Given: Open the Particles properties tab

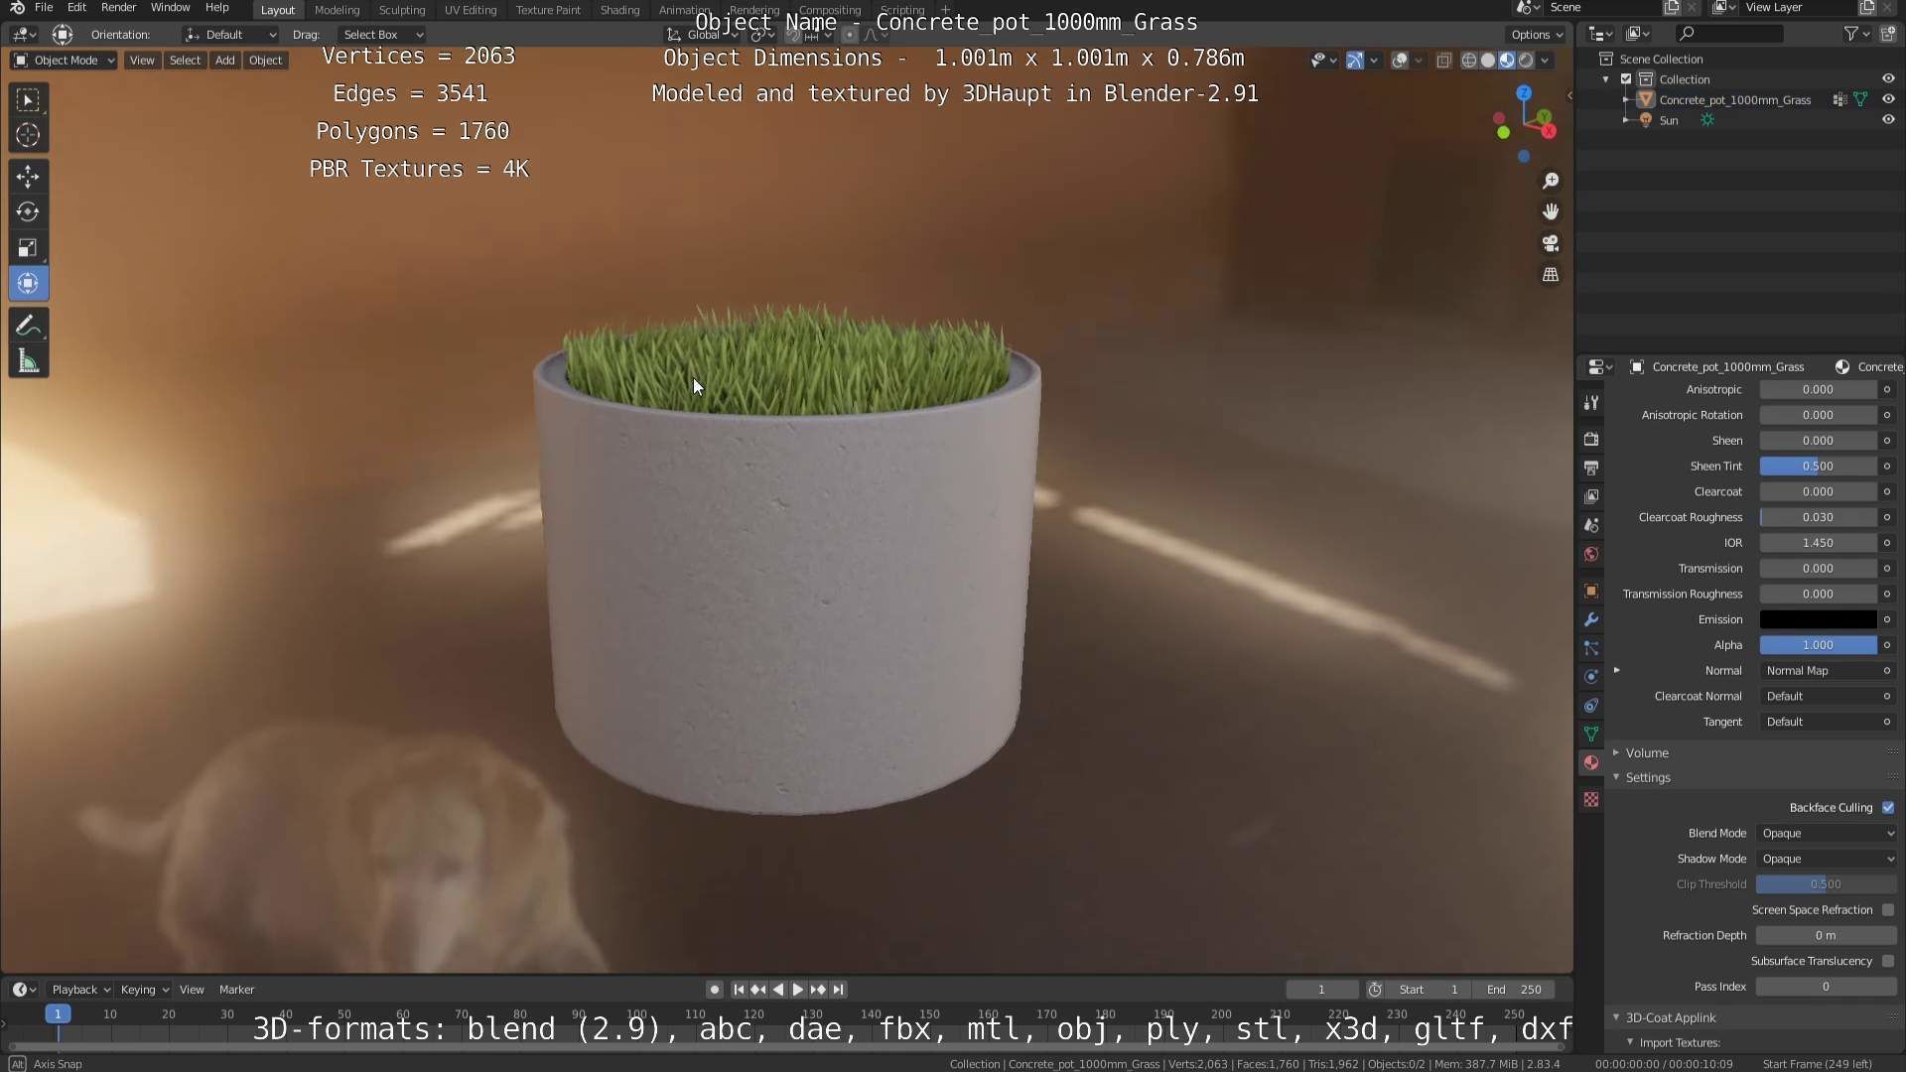Looking at the screenshot, I should [1591, 648].
